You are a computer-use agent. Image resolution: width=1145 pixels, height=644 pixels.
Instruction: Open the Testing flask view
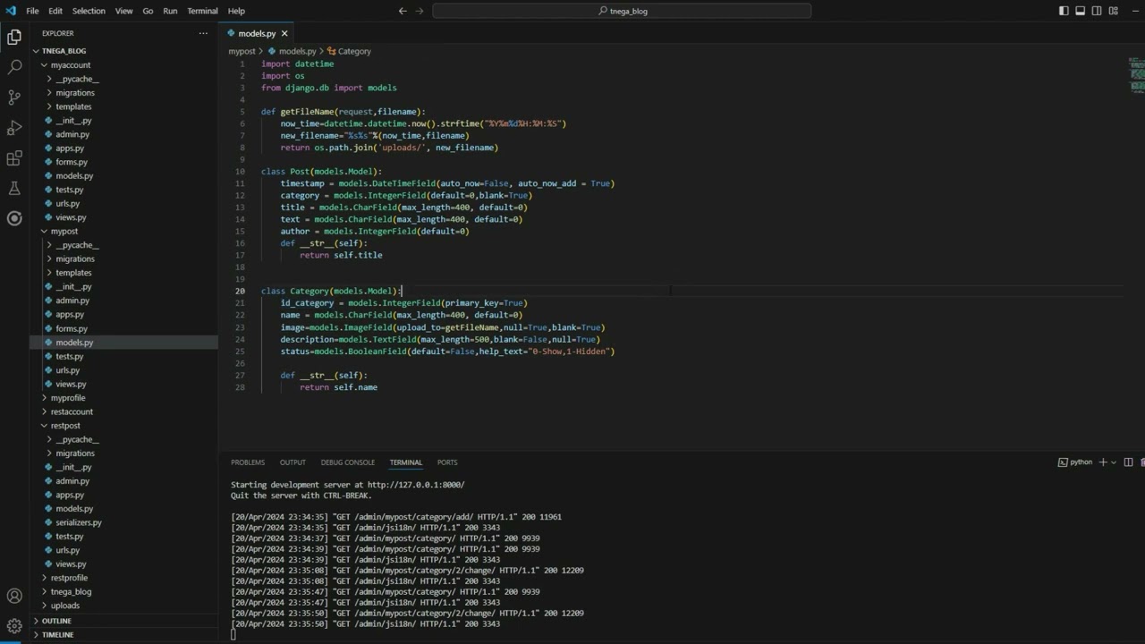pyautogui.click(x=14, y=189)
